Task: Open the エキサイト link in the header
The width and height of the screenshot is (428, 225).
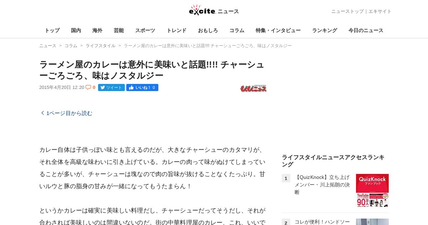Action: tap(380, 11)
